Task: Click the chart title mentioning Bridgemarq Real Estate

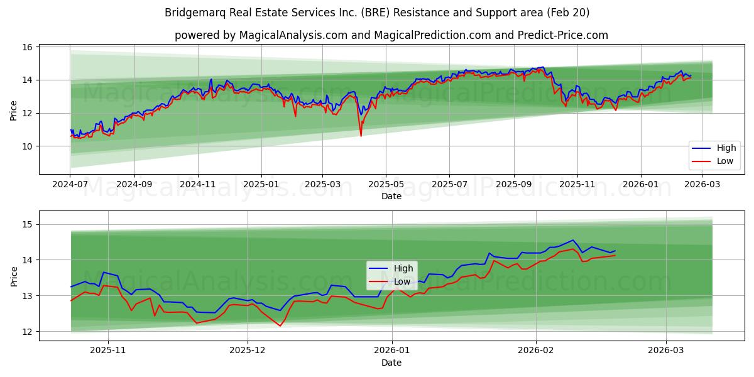Action: click(377, 13)
